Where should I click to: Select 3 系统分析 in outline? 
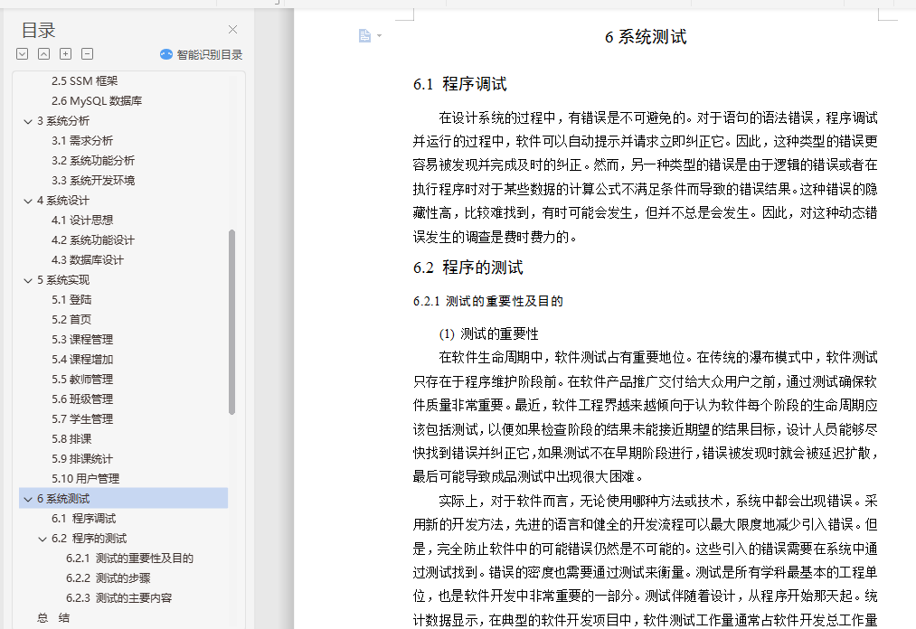[x=63, y=121]
